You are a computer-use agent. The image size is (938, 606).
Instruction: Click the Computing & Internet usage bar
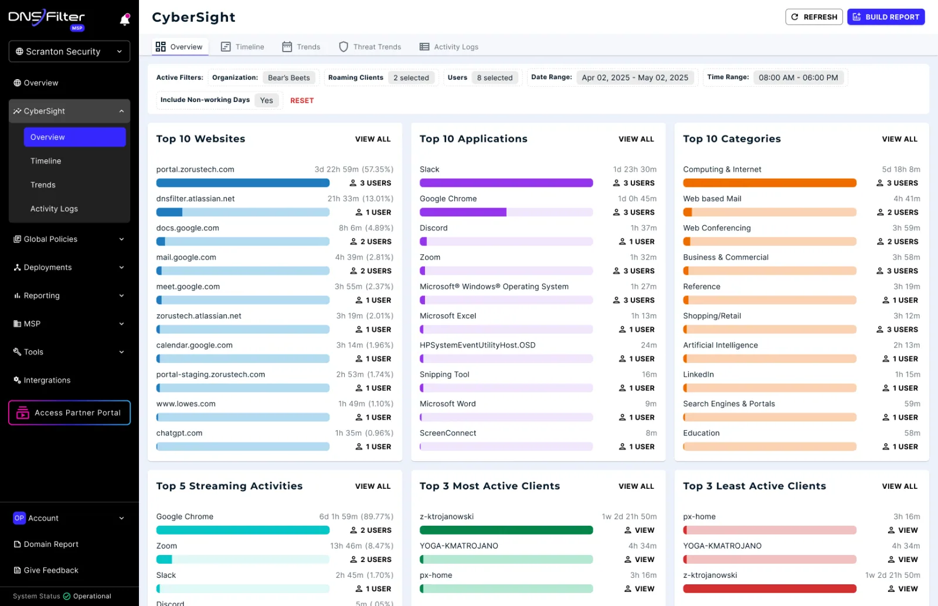point(769,183)
